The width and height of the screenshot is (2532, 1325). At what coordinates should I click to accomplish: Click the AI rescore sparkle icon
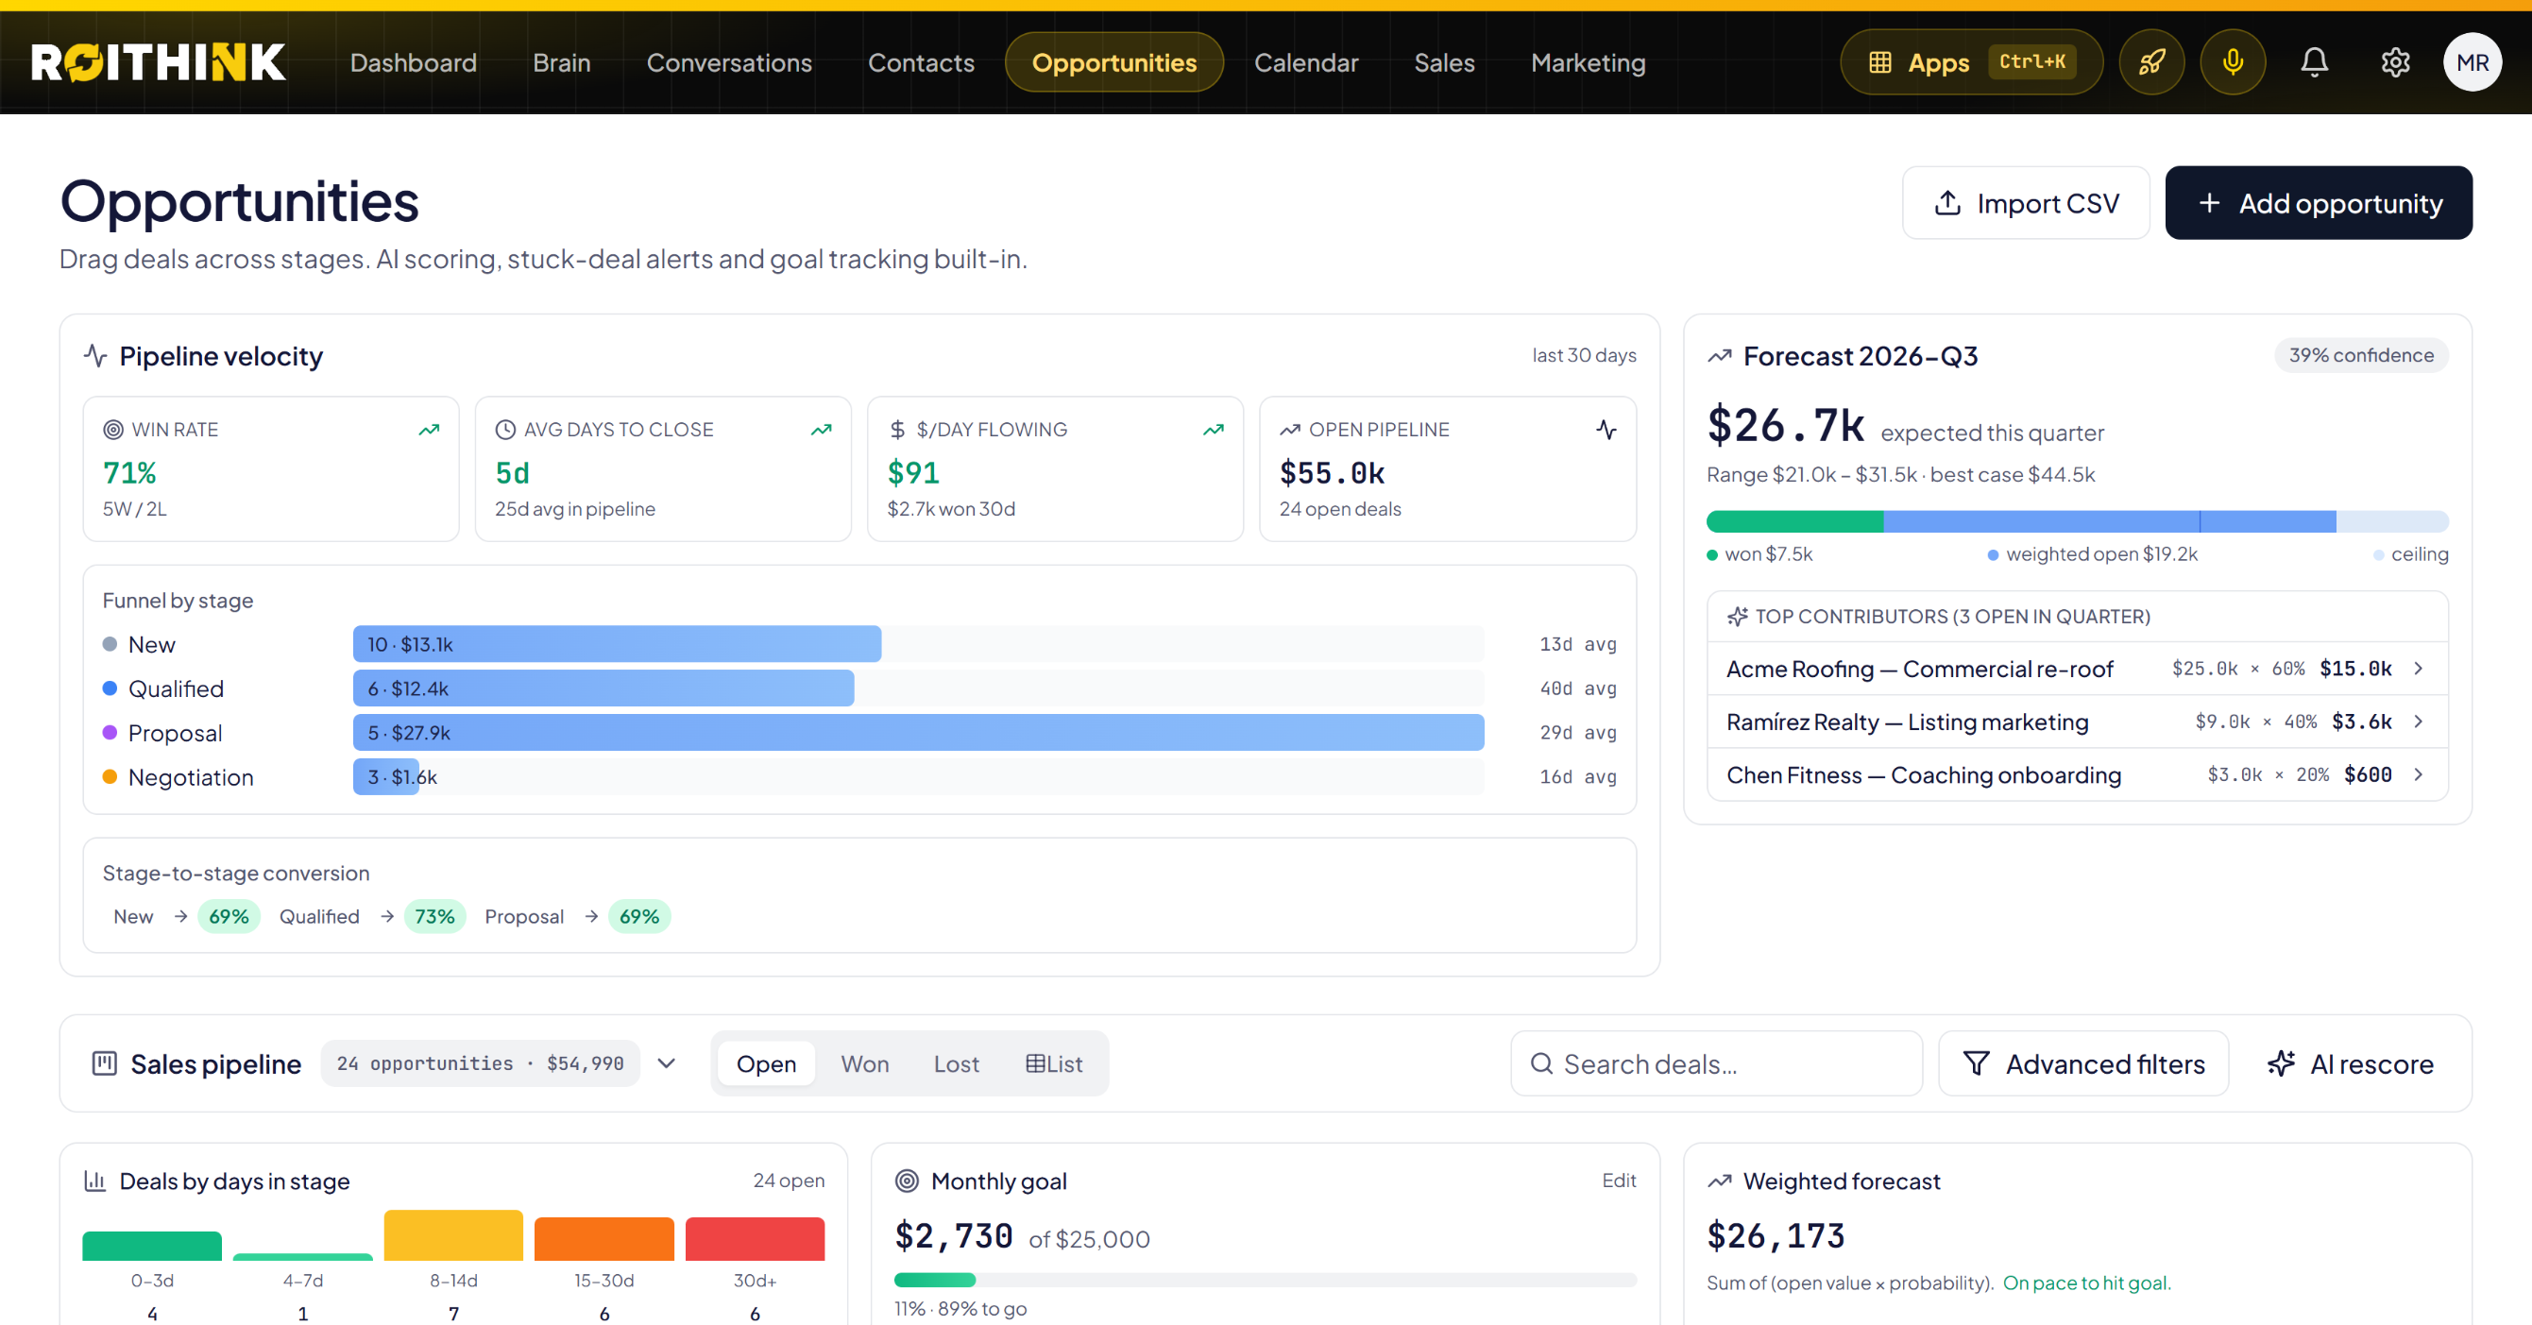point(2282,1063)
